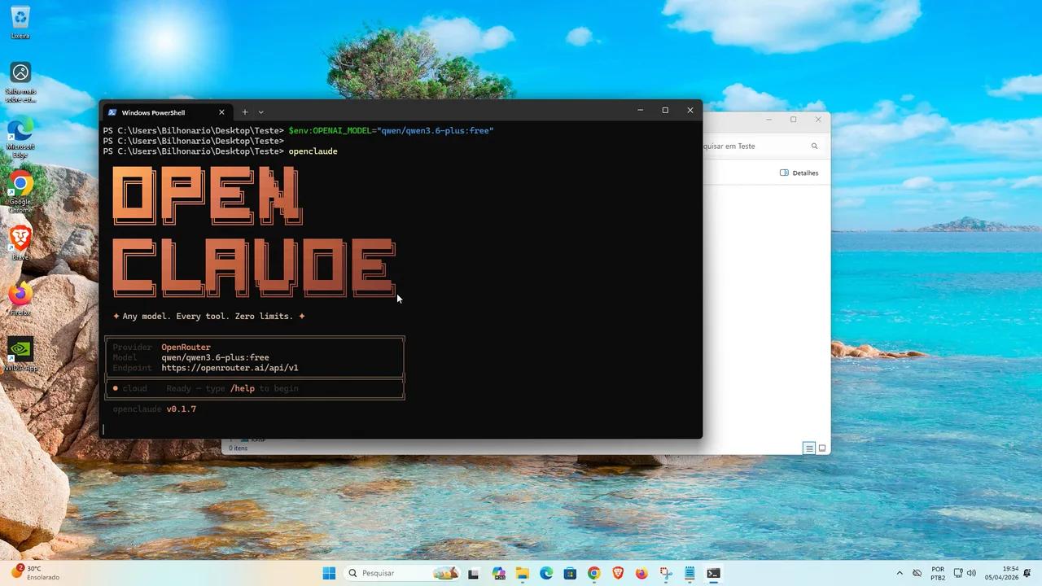Open File Explorer from the taskbar
1042x586 pixels.
click(522, 573)
